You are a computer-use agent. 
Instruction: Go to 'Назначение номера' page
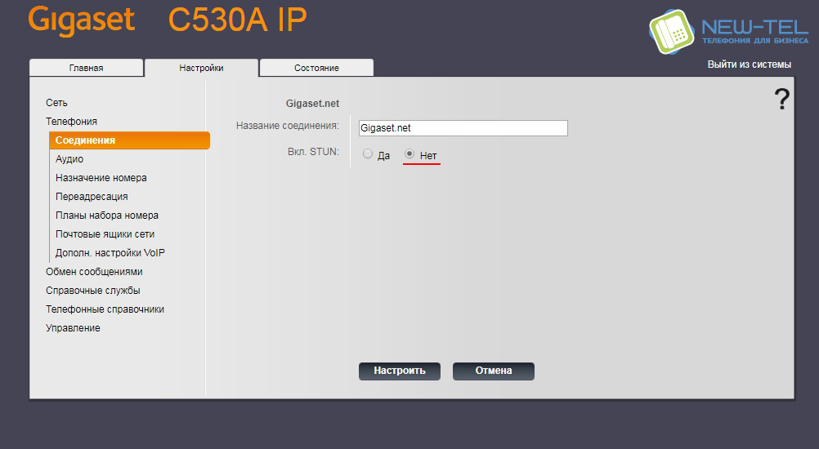101,178
